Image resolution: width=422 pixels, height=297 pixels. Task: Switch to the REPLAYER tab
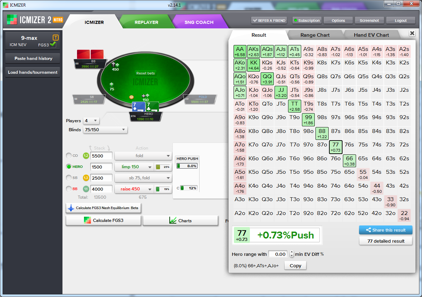pyautogui.click(x=146, y=22)
